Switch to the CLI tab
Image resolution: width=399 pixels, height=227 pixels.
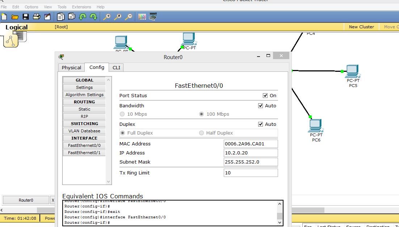pos(116,67)
